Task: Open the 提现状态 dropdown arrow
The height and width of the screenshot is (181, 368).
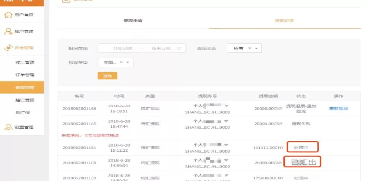Action: pos(256,49)
